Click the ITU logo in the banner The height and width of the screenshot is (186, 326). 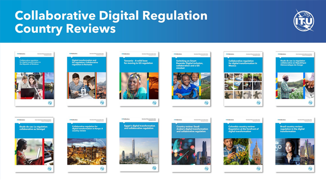pyautogui.click(x=304, y=20)
